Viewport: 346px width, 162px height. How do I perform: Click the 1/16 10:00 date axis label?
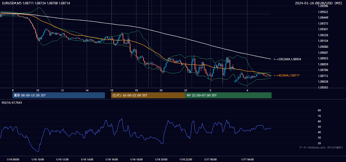(x=38, y=160)
